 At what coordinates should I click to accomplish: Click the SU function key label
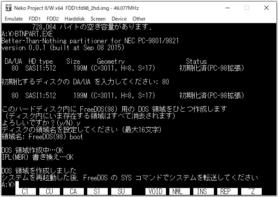click(121, 191)
